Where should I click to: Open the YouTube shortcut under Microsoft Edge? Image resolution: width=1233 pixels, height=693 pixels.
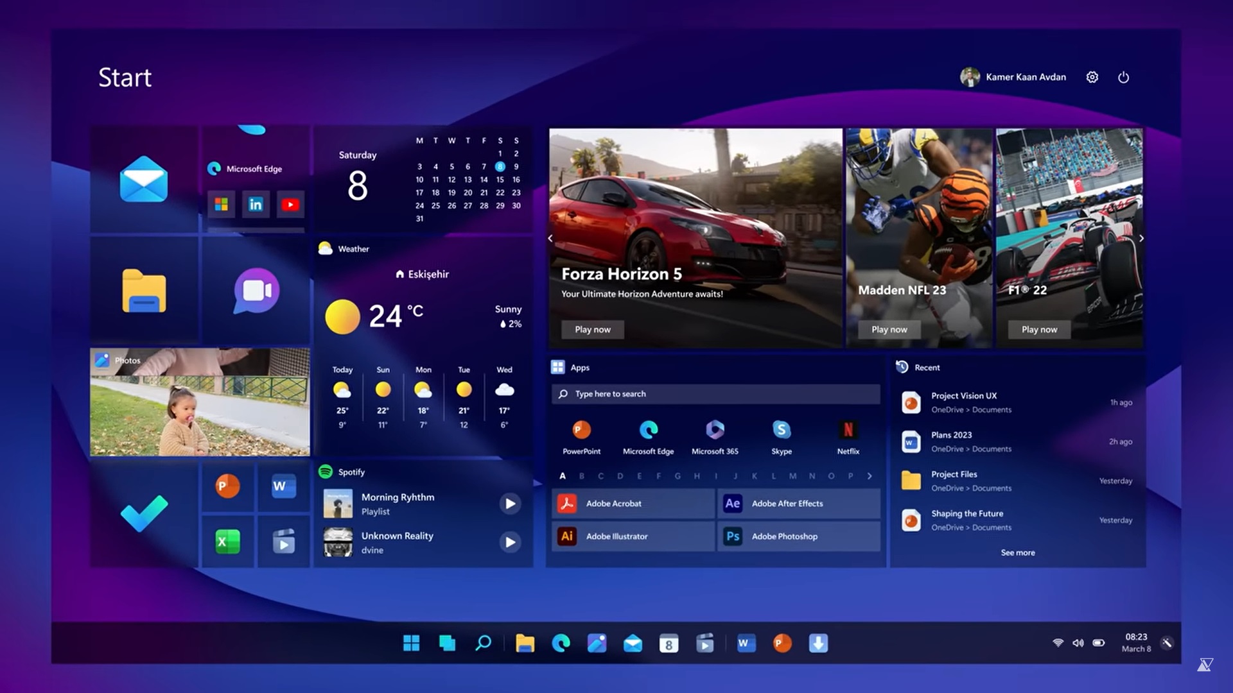[290, 205]
